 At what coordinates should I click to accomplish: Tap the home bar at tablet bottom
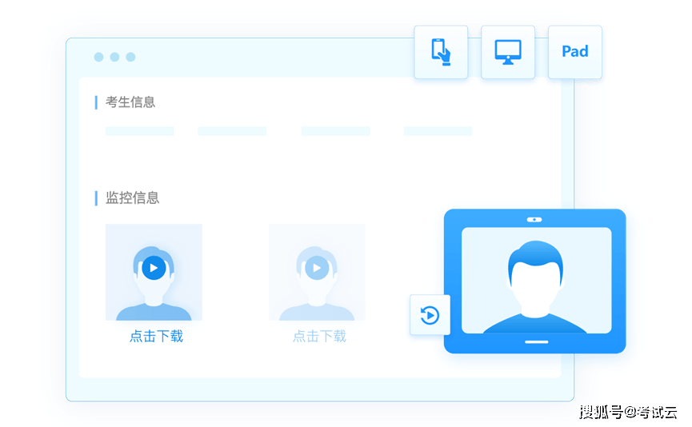pos(536,342)
